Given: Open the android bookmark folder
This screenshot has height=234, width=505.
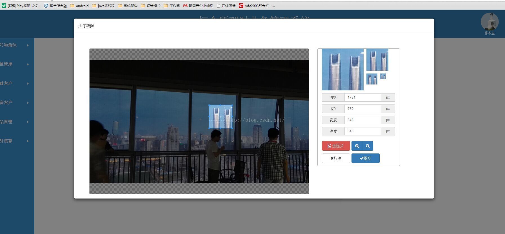Looking at the screenshot, I should tap(79, 6).
